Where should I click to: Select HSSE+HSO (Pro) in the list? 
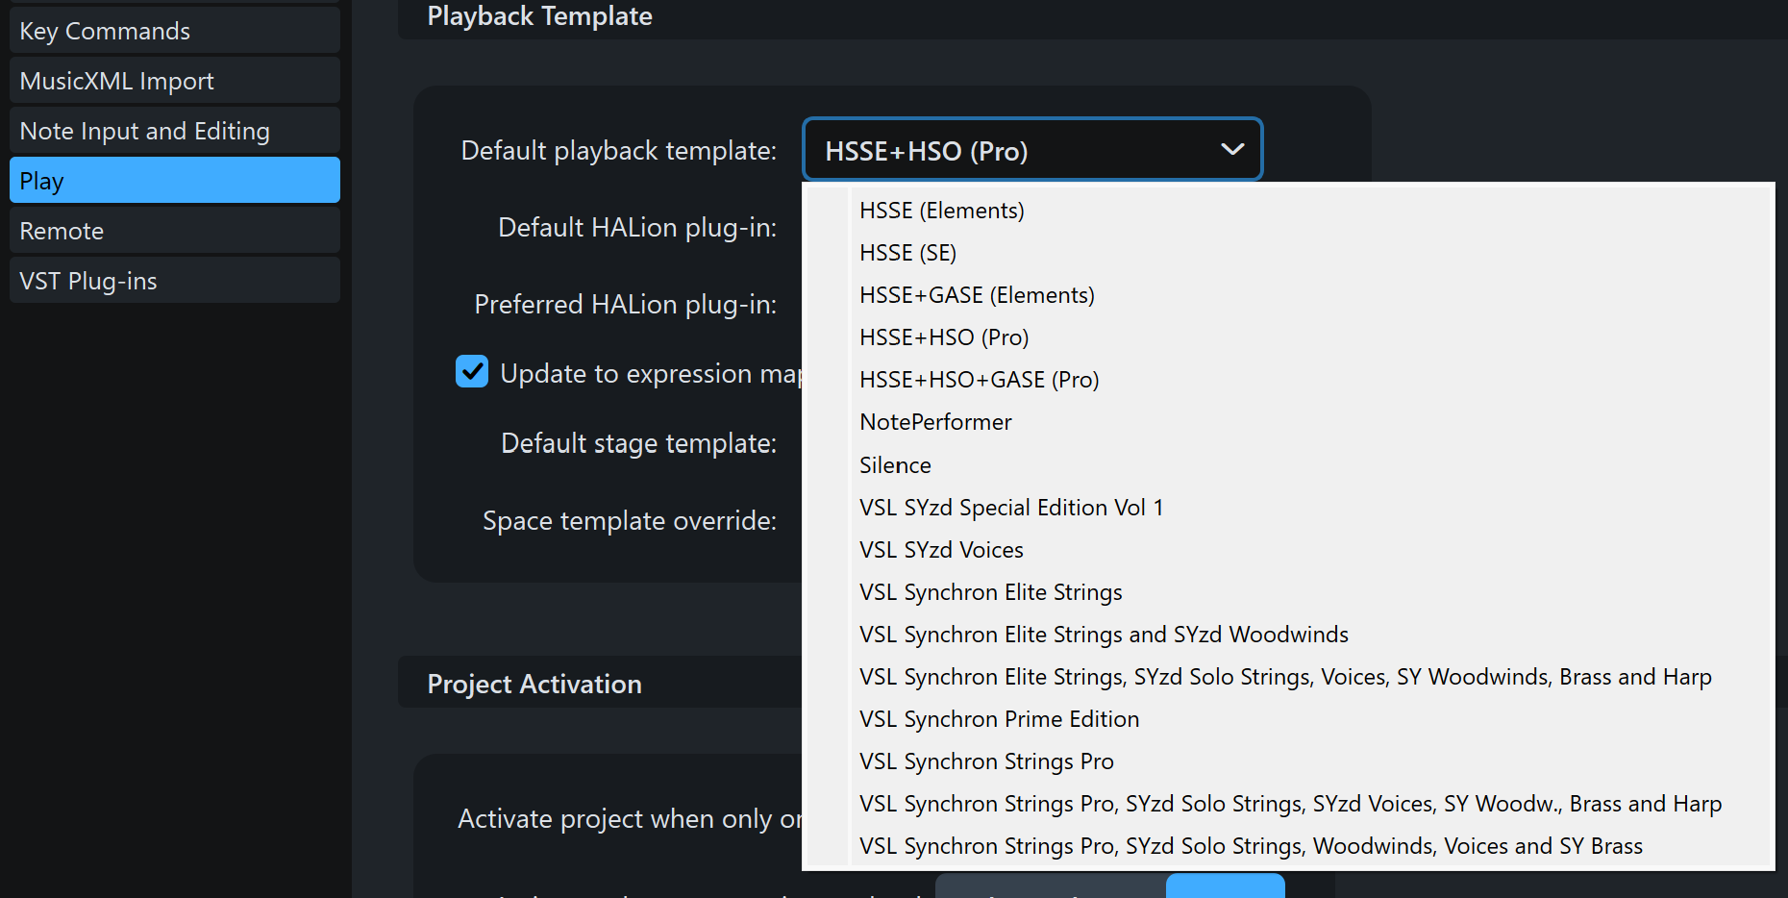(1288, 337)
